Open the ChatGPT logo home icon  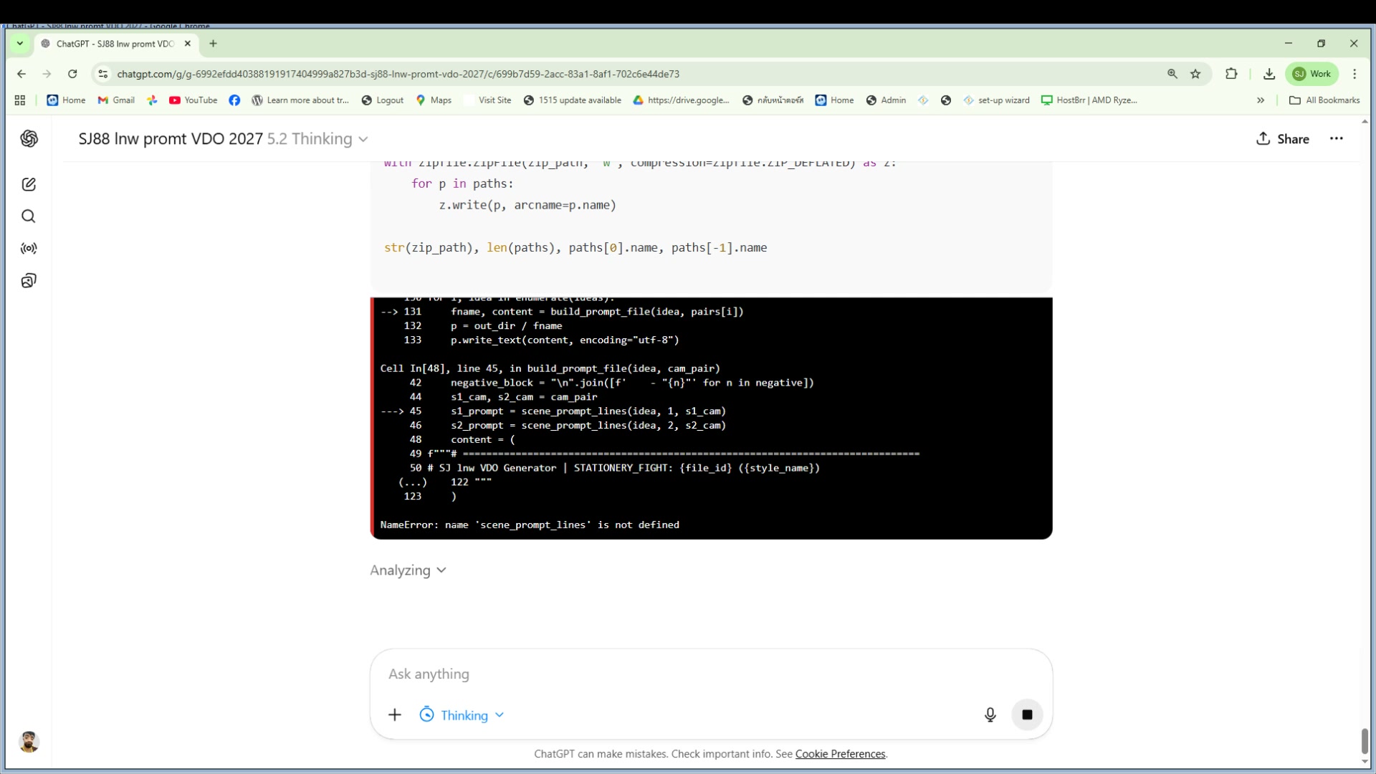click(x=29, y=138)
